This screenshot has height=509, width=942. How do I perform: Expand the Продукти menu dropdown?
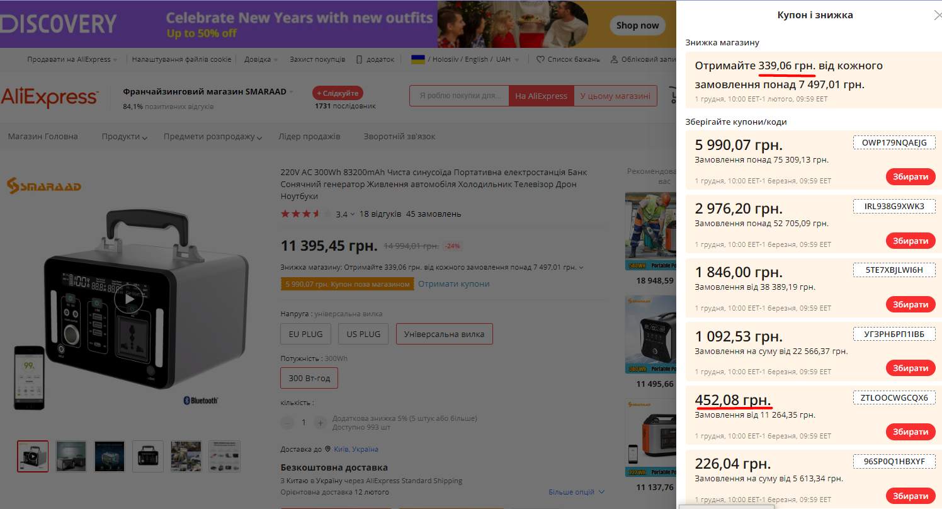[125, 137]
